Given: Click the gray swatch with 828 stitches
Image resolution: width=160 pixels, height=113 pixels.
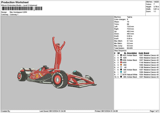Looking at the screenshot, I should [x=121, y=58].
